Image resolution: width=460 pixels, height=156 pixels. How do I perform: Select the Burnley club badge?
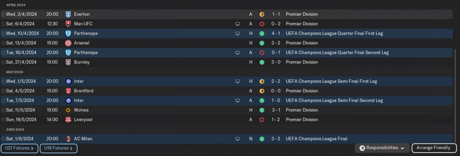pos(68,62)
